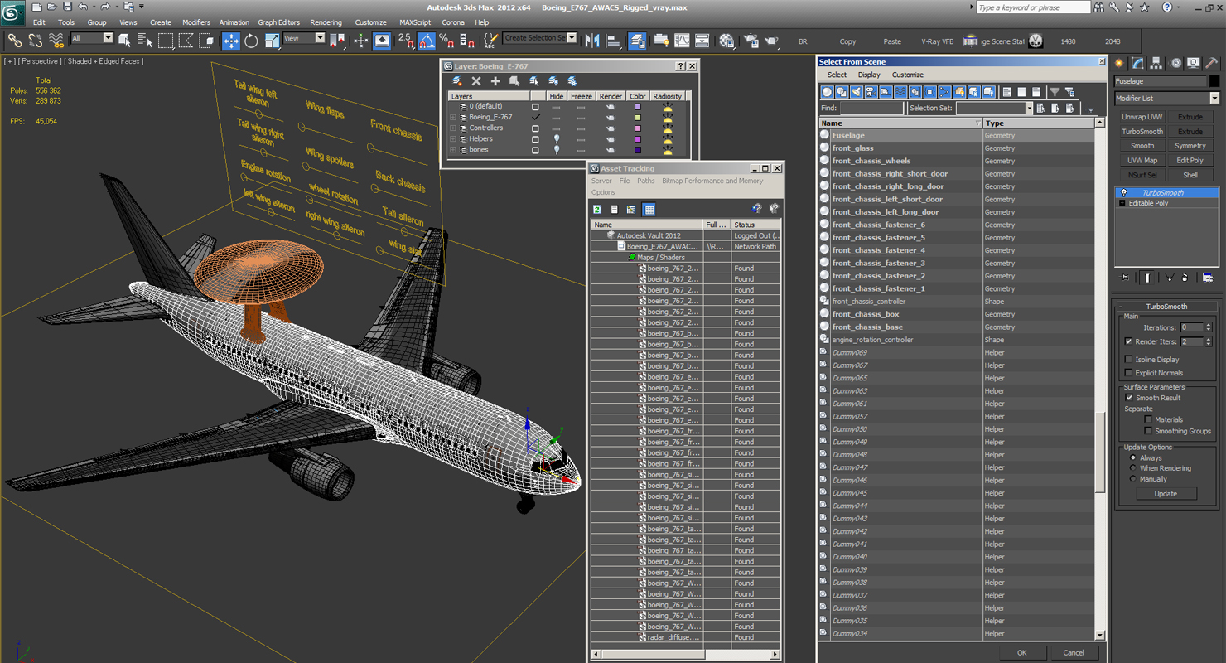Activate Select and Move tool

231,40
